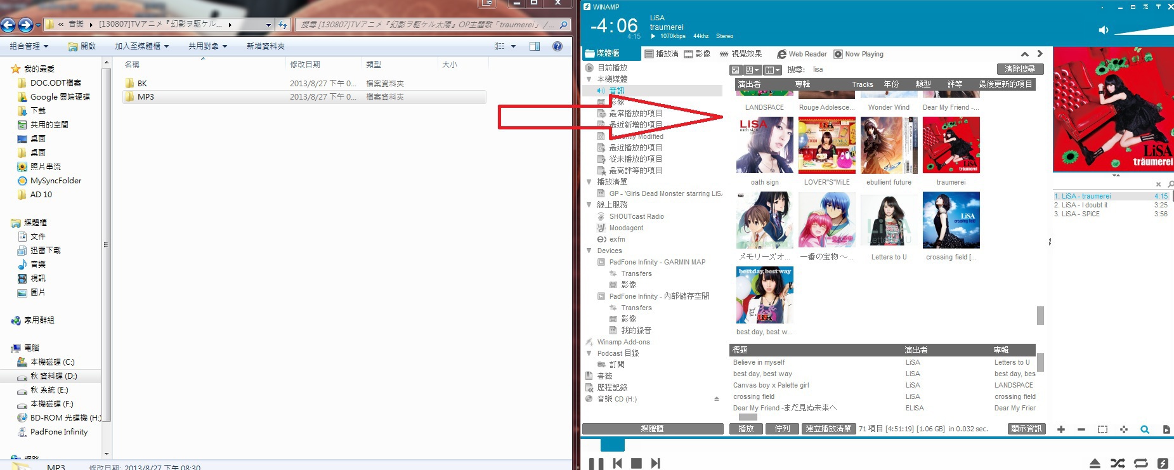Switch to the 影像 tab in Winamp
Image resolution: width=1174 pixels, height=470 pixels.
(x=697, y=54)
